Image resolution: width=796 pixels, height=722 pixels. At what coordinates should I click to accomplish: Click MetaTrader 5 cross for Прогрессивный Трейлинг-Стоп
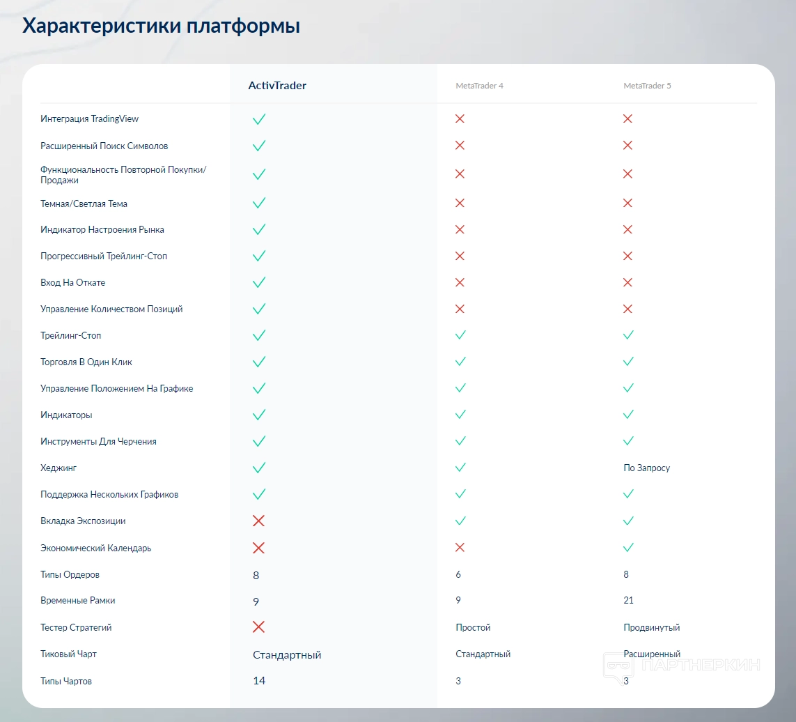(627, 256)
